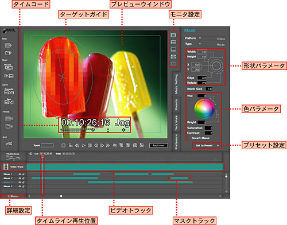This screenshot has height=225, width=287.
Task: Pick a color on the Hue color wheel
Action: [204, 108]
